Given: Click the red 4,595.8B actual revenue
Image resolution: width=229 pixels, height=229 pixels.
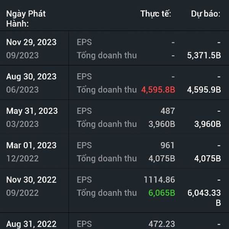Looking at the screenshot, I should pyautogui.click(x=158, y=90).
